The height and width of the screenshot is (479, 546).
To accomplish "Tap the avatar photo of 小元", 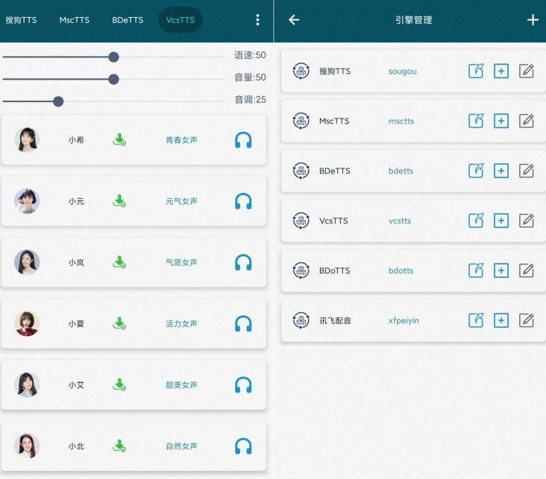I will pos(27,201).
